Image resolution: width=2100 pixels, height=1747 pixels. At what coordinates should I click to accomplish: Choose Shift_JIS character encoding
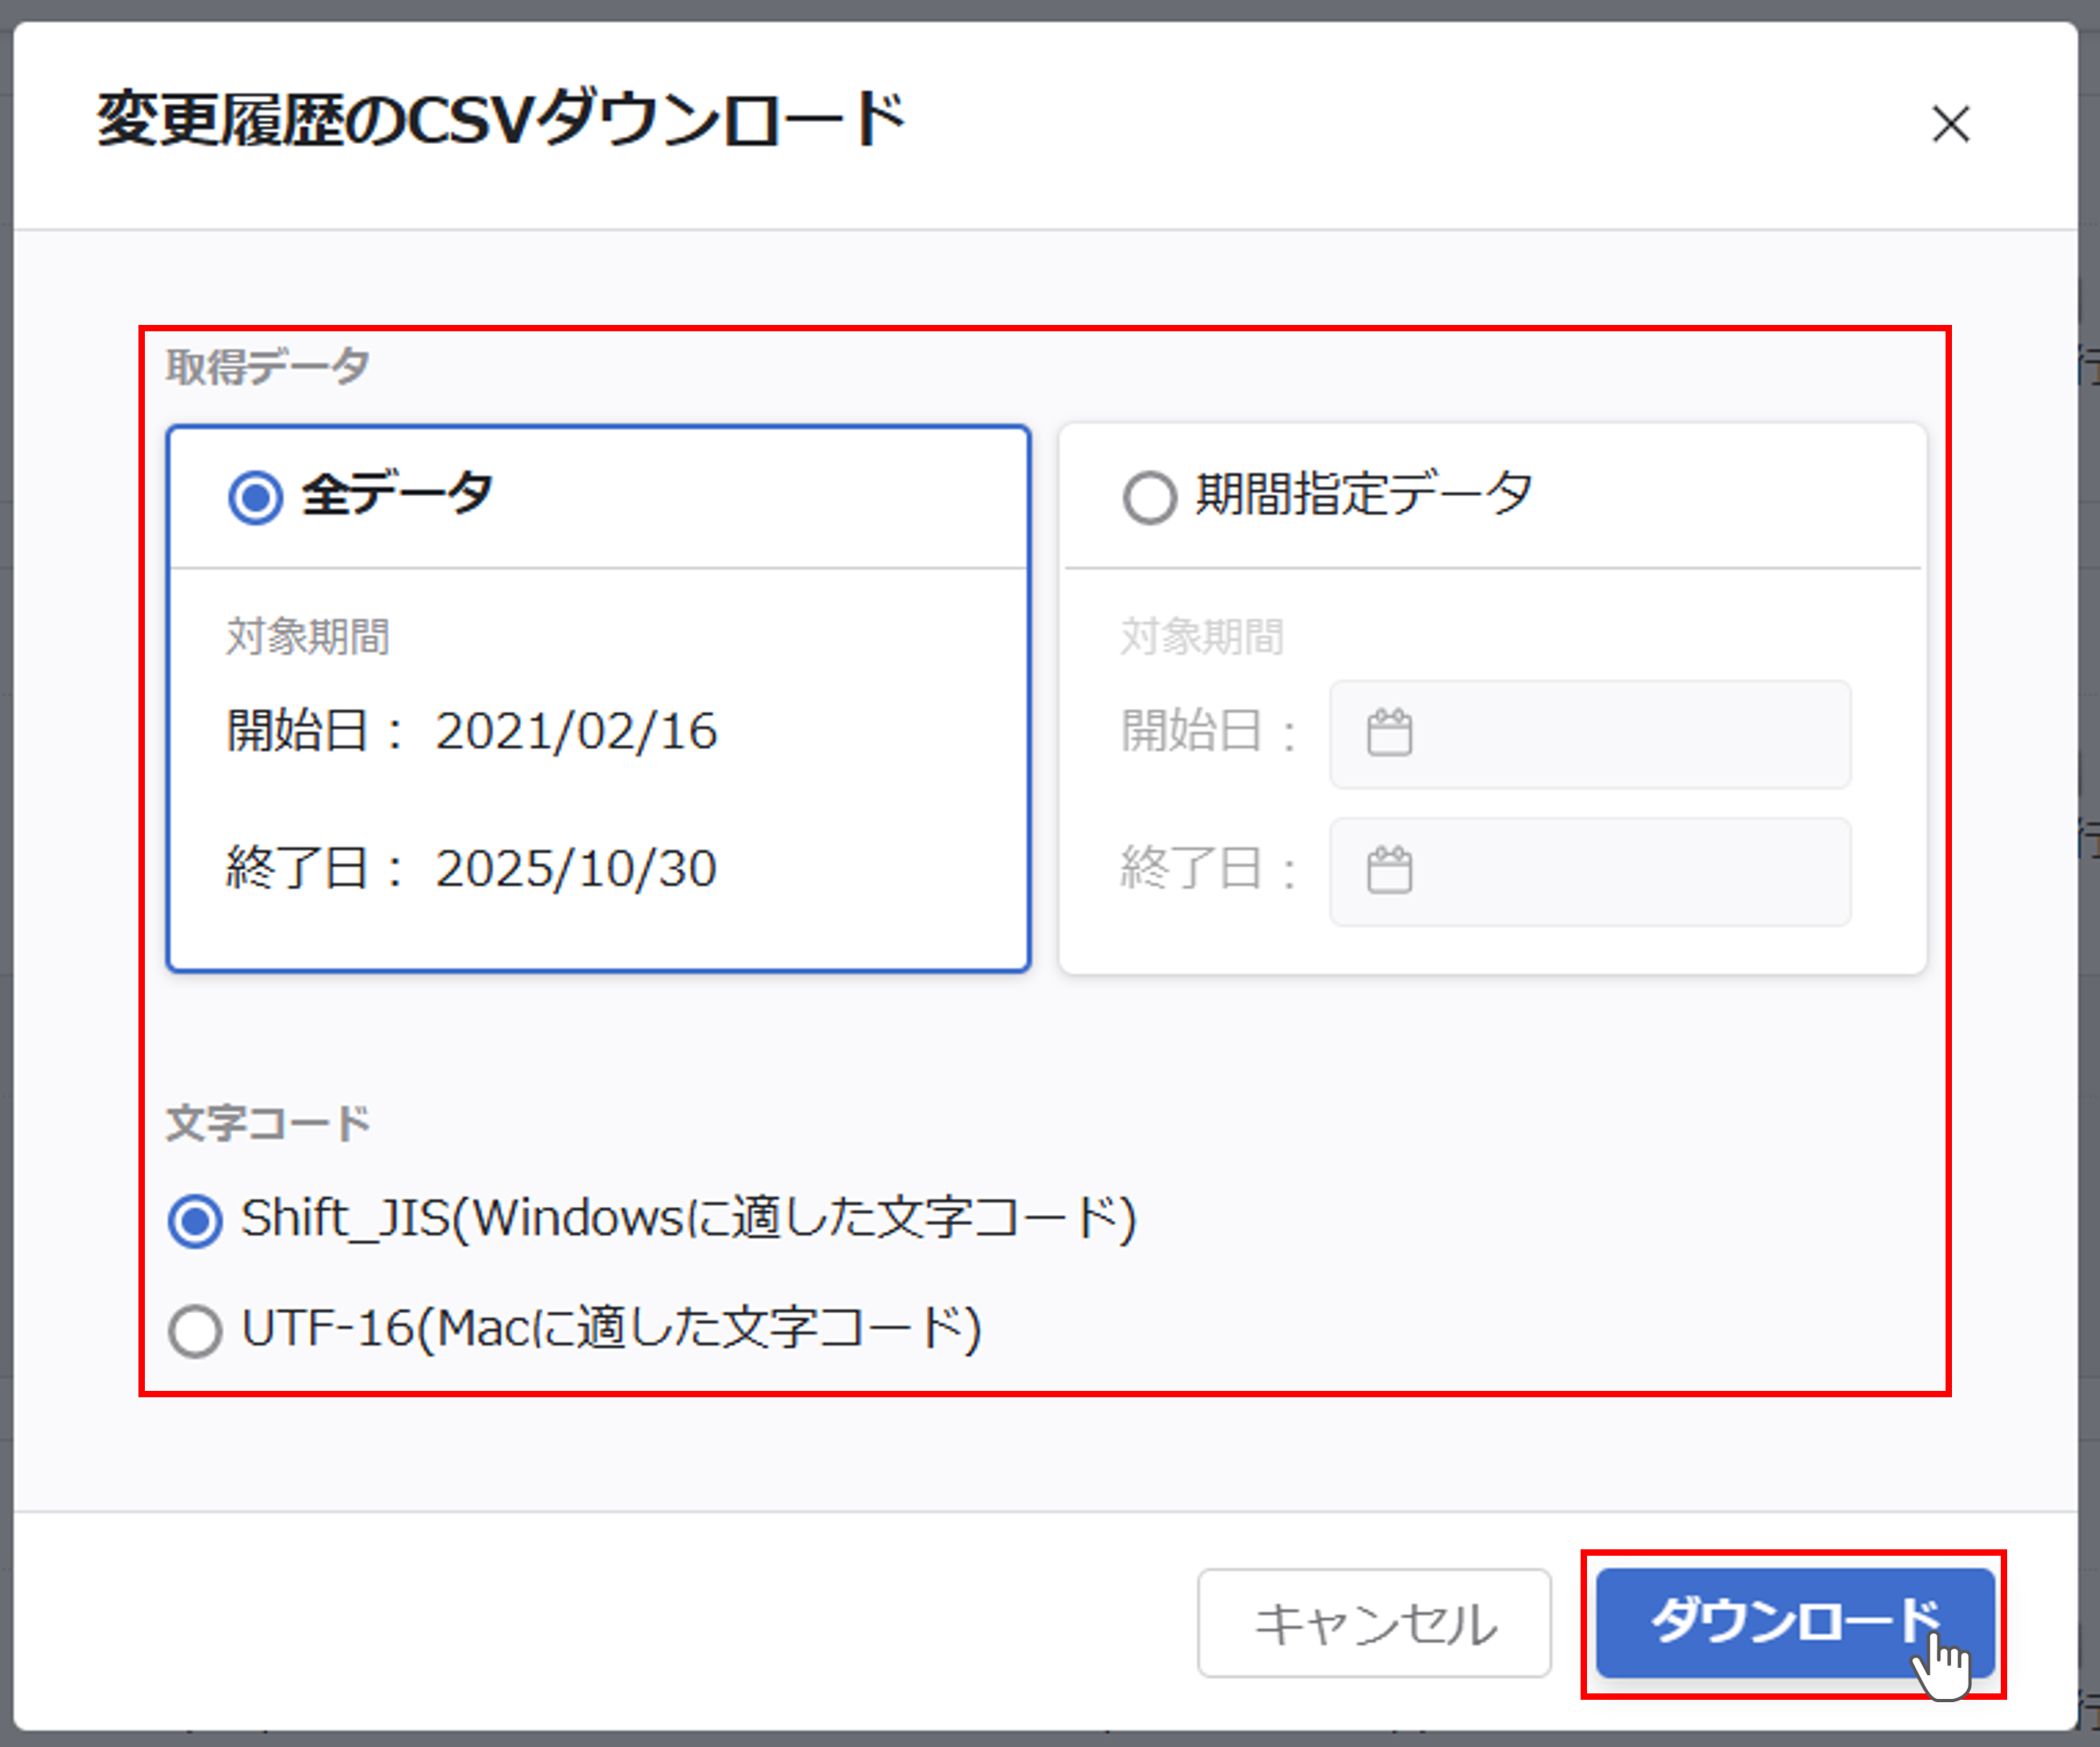click(196, 1219)
